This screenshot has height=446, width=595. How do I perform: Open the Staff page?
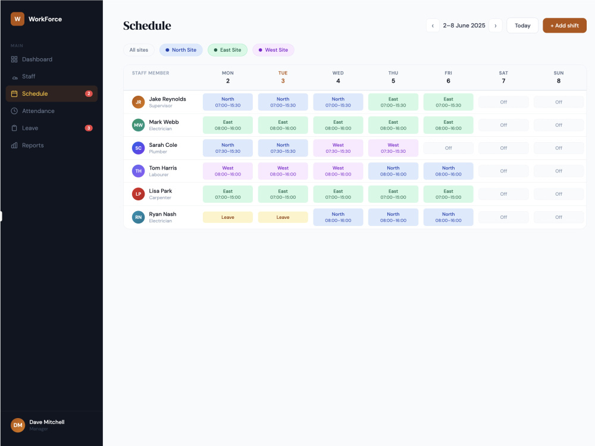pyautogui.click(x=52, y=77)
